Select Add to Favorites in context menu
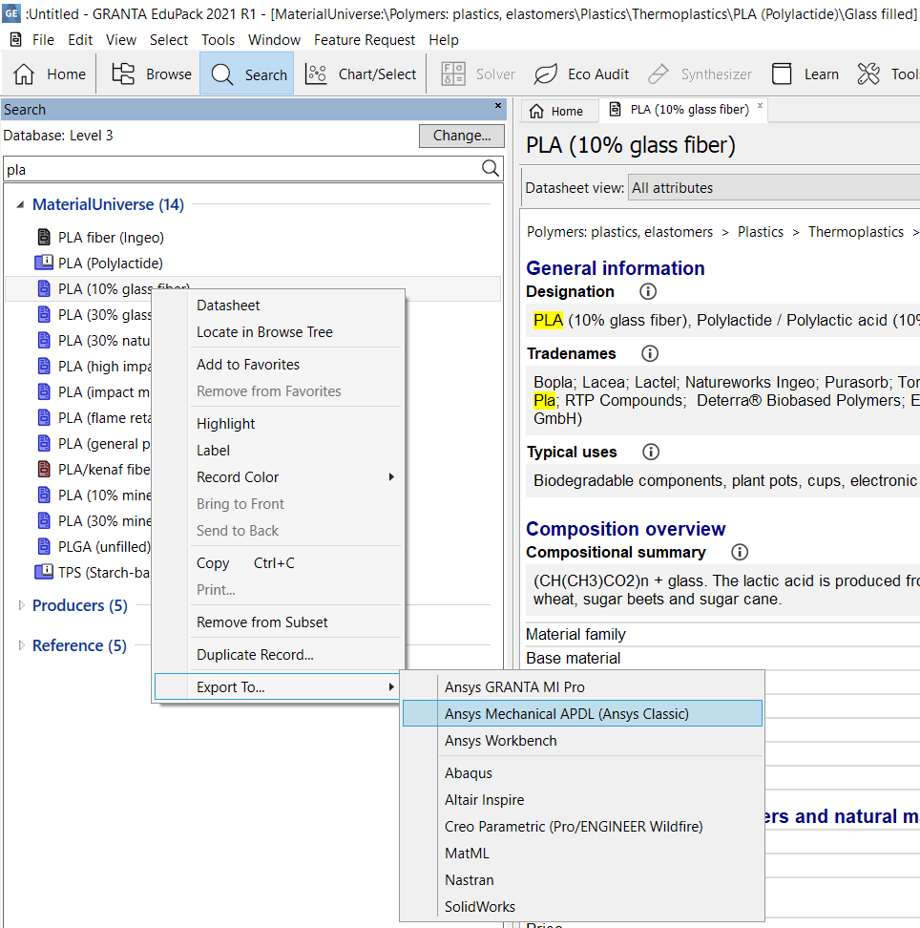 coord(248,365)
